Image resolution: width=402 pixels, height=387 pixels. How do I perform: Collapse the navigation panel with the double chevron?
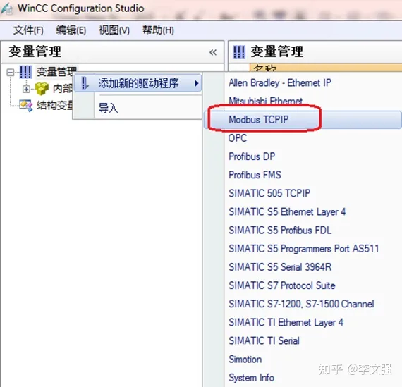coord(213,52)
